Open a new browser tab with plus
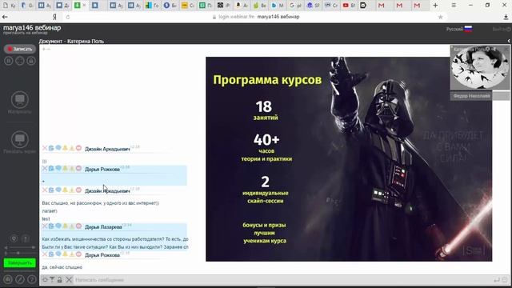Viewport: 512px width, 288px height. [435, 6]
